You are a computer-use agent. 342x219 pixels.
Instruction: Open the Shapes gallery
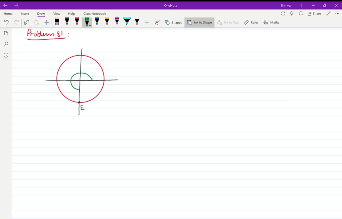pyautogui.click(x=173, y=22)
